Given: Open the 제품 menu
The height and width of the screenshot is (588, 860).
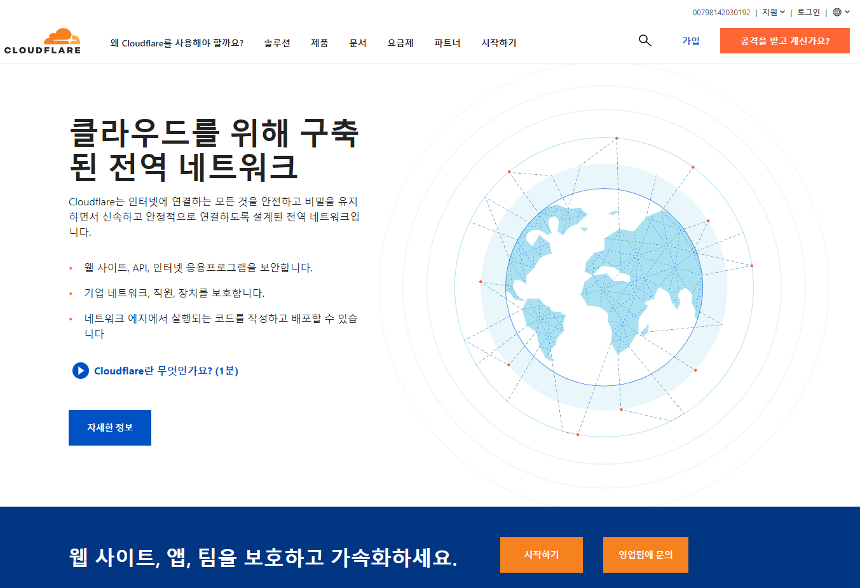Looking at the screenshot, I should point(320,43).
